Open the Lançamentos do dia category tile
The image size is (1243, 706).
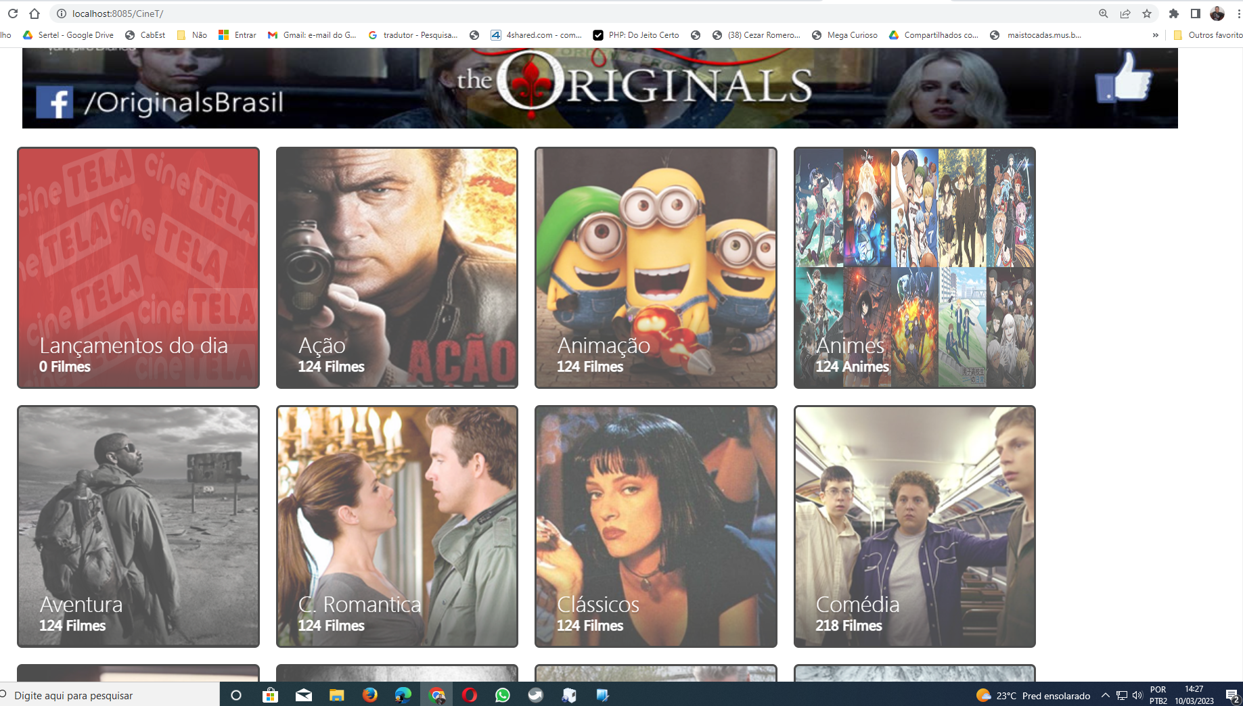(138, 268)
